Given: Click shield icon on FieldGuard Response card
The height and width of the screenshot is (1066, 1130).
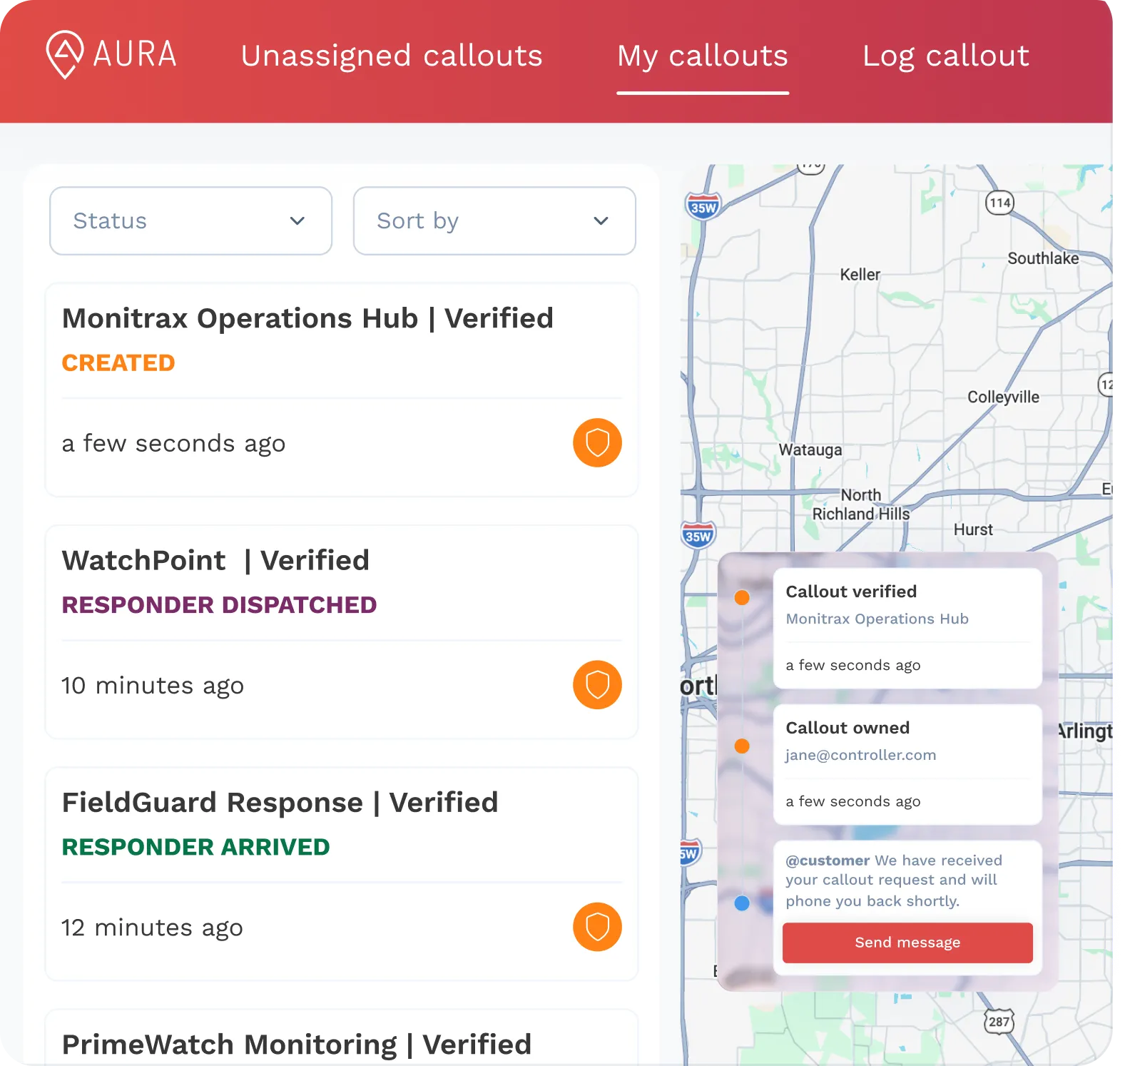Looking at the screenshot, I should (597, 927).
